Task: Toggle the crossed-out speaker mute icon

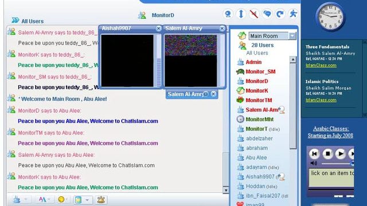Action: tap(254, 14)
